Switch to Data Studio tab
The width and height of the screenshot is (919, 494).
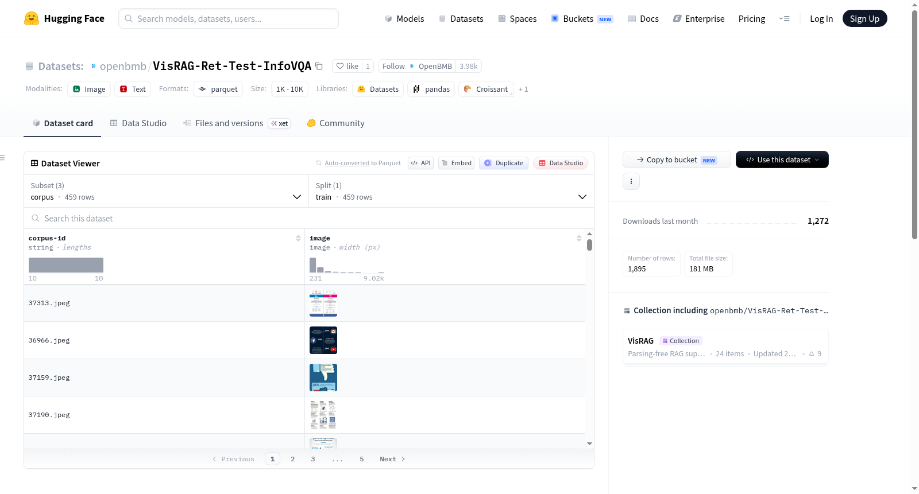coord(138,123)
